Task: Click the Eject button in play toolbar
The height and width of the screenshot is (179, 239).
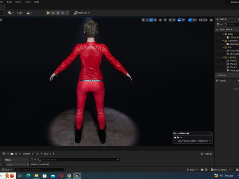Action: [x=63, y=13]
